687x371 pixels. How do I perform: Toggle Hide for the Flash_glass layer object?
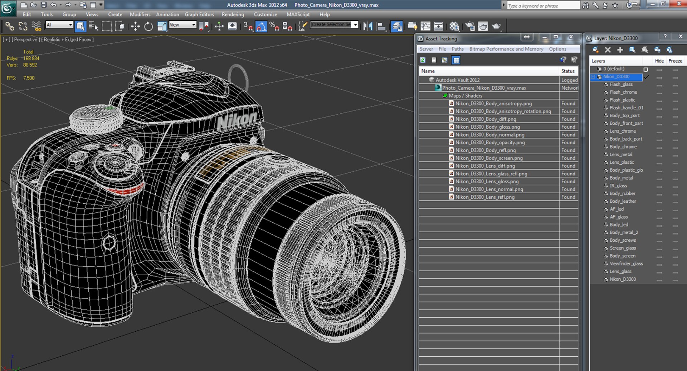tap(659, 85)
